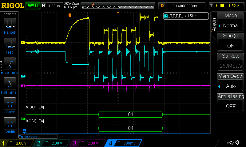This screenshot has width=246, height=147.
Task: Click the channel 4 ground marker
Action: click(x=24, y=131)
